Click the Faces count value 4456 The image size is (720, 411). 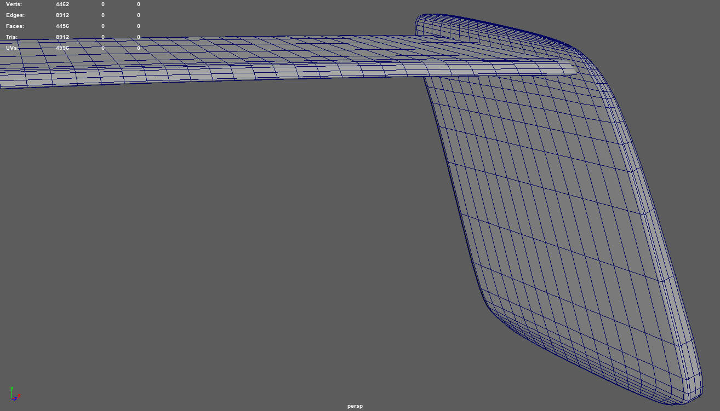point(62,26)
